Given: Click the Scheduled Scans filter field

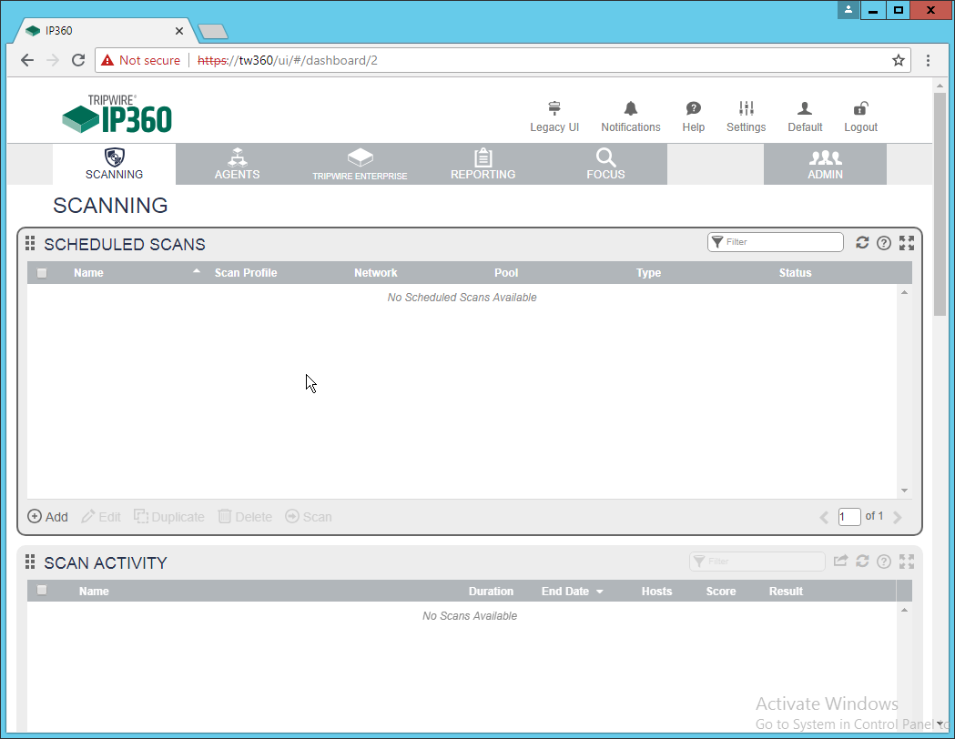Looking at the screenshot, I should pos(776,242).
